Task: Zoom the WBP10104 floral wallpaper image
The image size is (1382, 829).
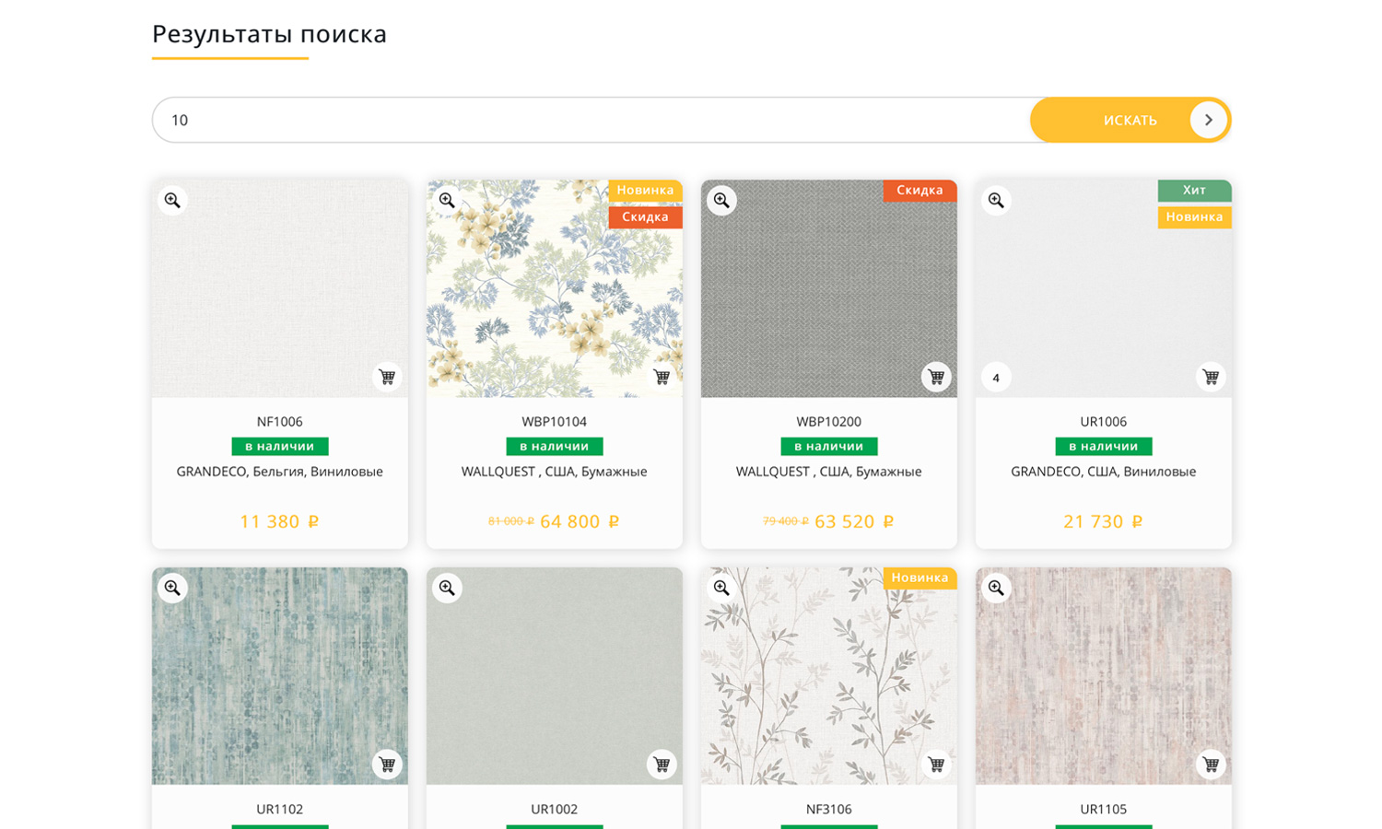Action: 447,200
